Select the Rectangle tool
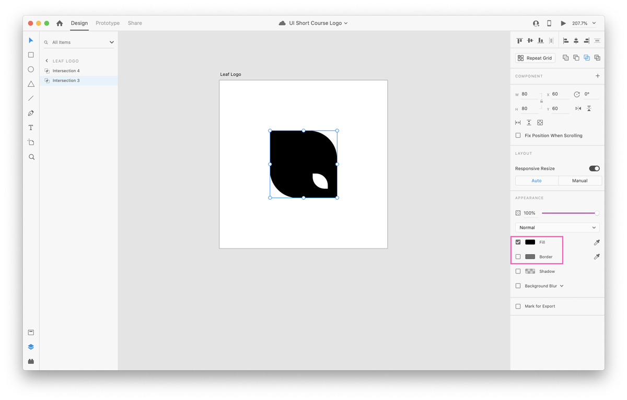 (x=31, y=55)
